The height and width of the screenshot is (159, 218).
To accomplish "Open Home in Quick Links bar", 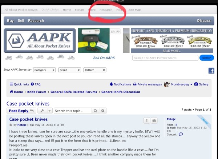I will click(67, 10).
